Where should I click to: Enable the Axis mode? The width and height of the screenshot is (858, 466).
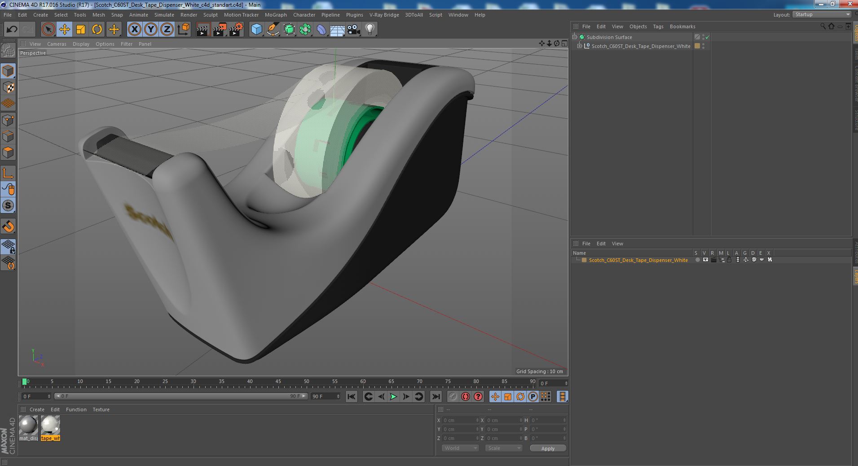click(x=8, y=173)
